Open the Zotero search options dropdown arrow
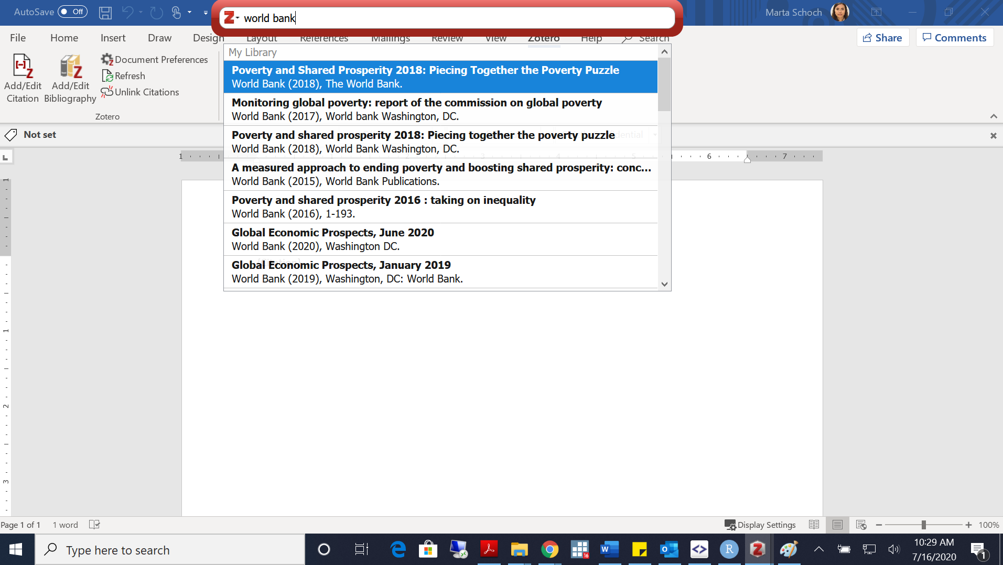The height and width of the screenshot is (565, 1003). 238,18
